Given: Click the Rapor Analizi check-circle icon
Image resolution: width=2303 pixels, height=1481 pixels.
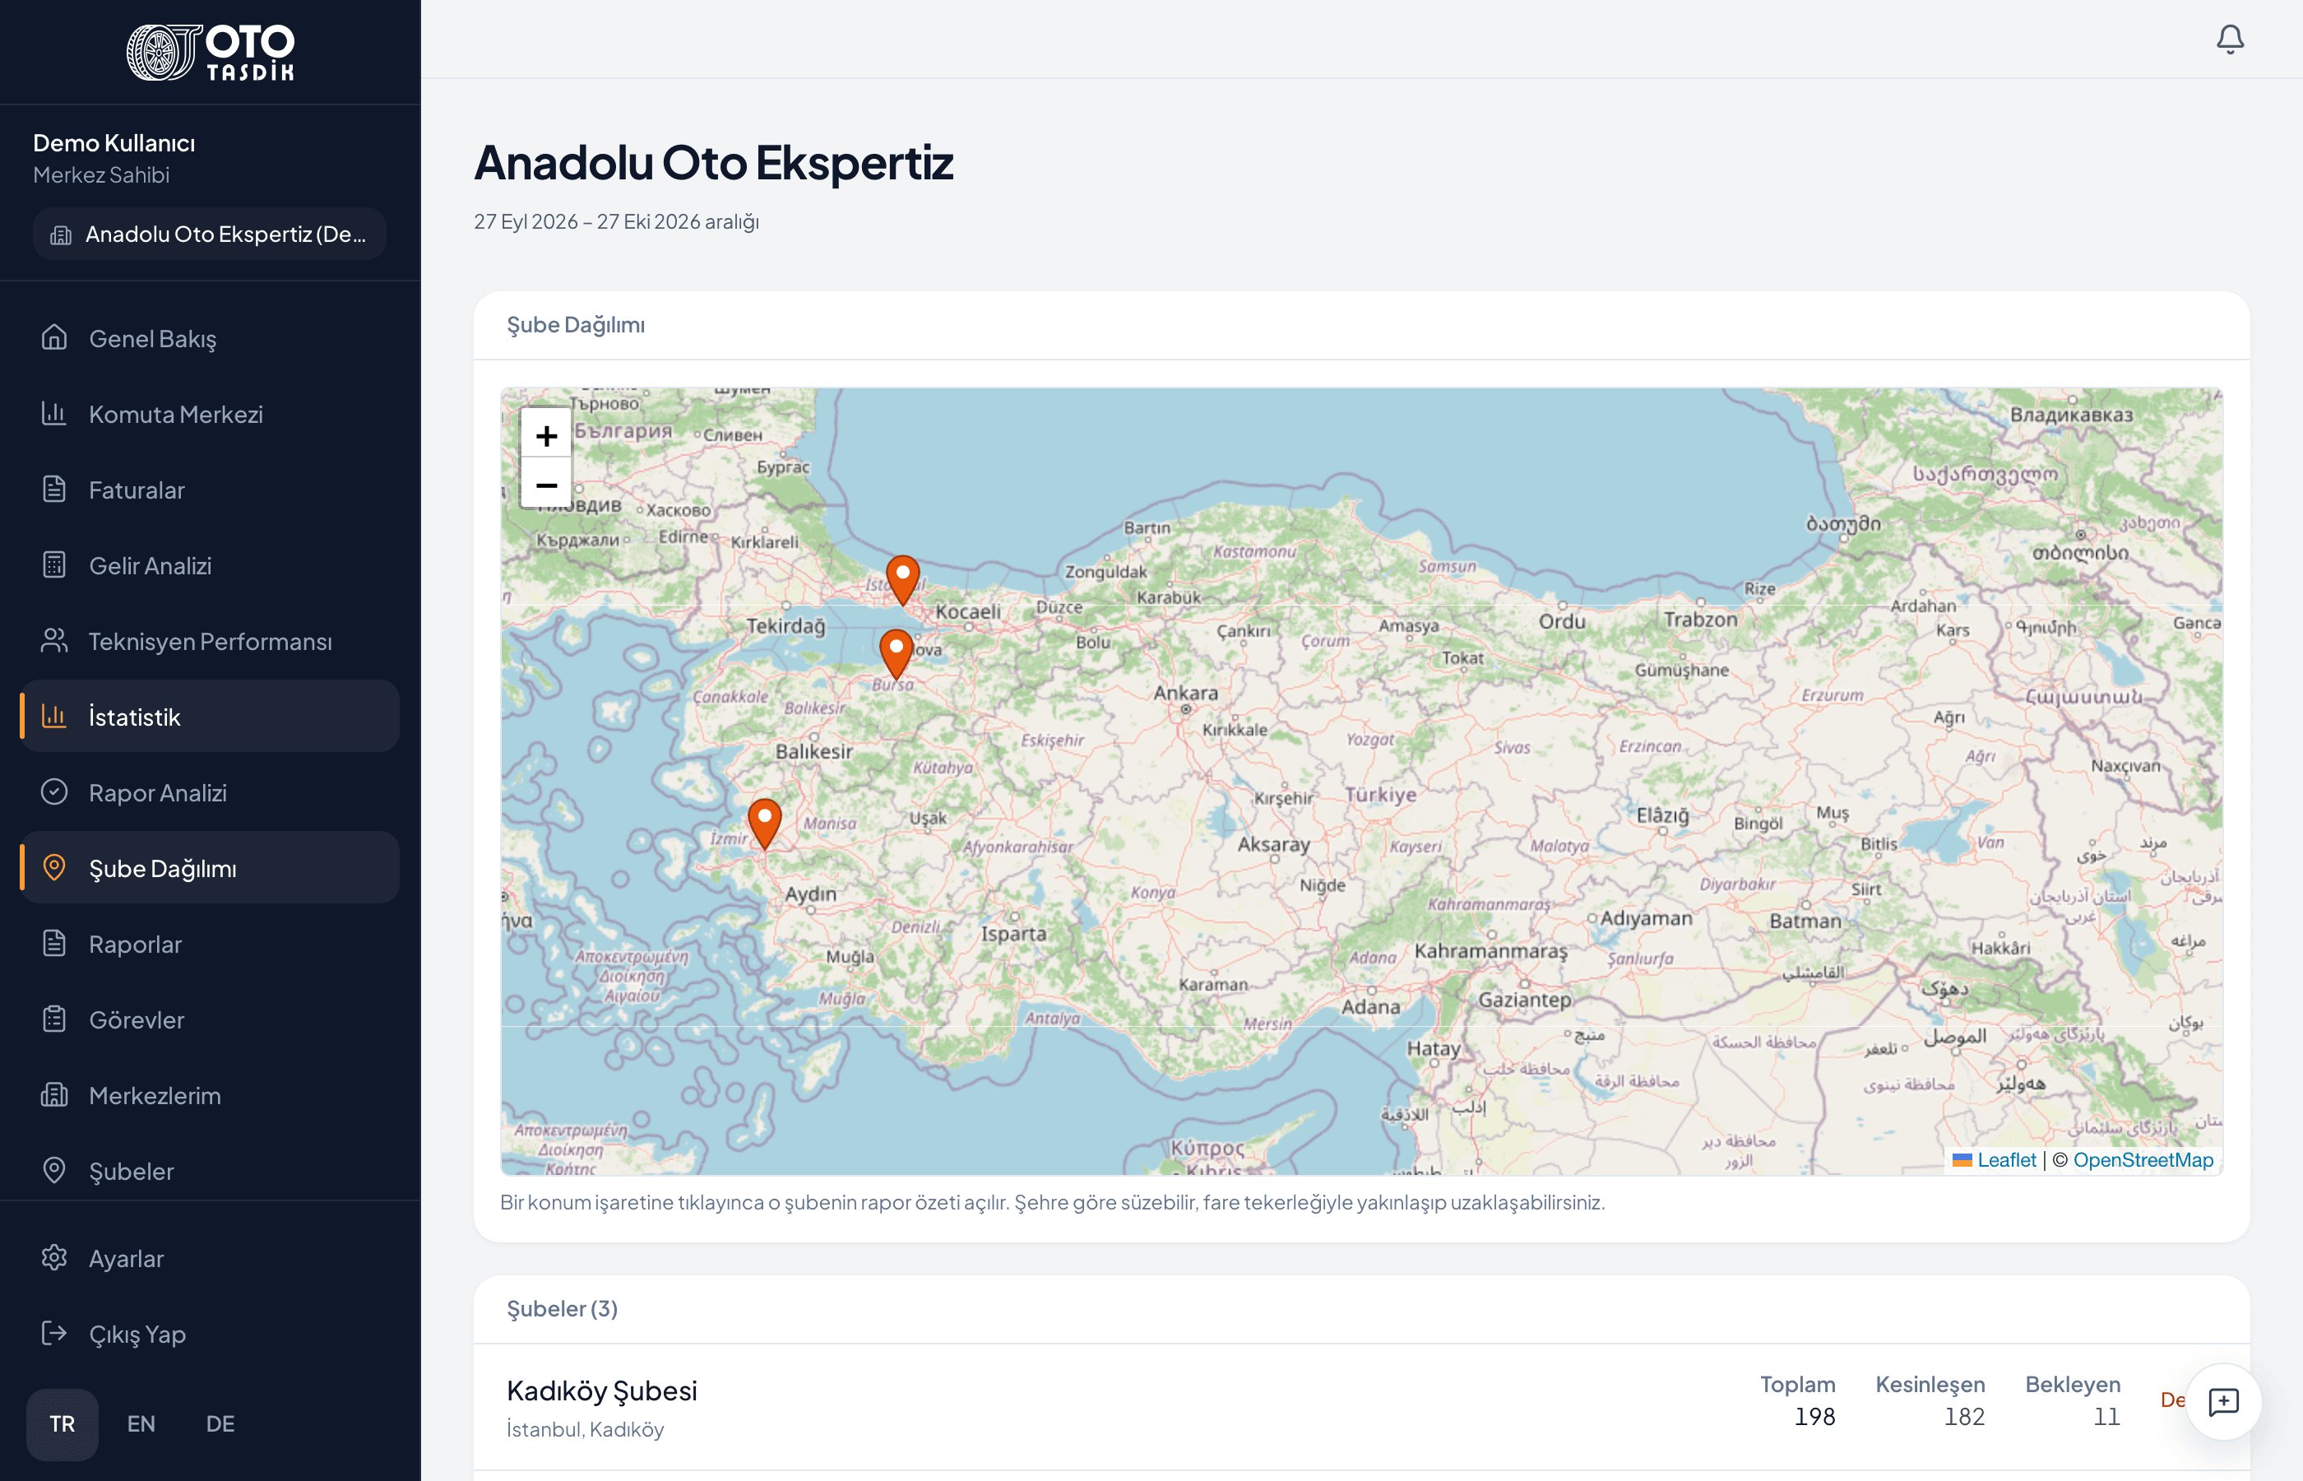Looking at the screenshot, I should [x=55, y=792].
